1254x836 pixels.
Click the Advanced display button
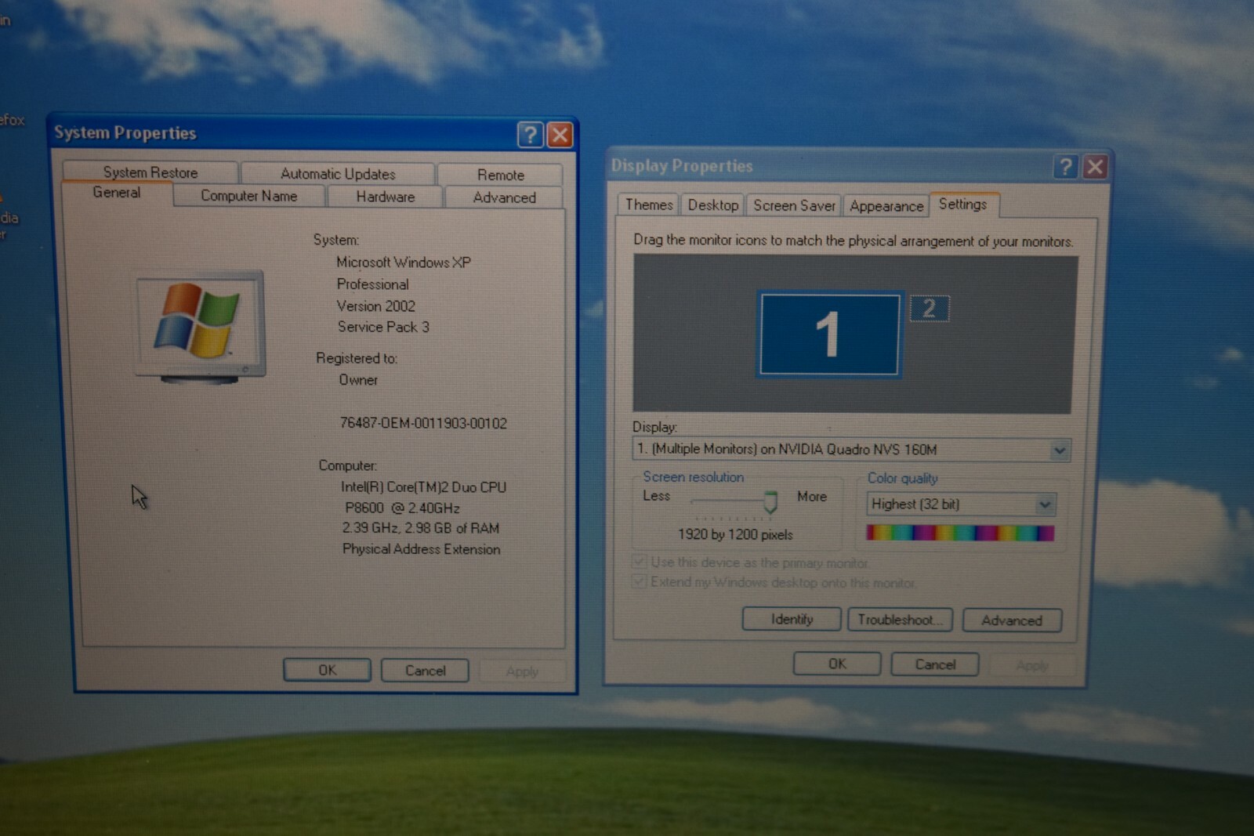coord(1012,621)
